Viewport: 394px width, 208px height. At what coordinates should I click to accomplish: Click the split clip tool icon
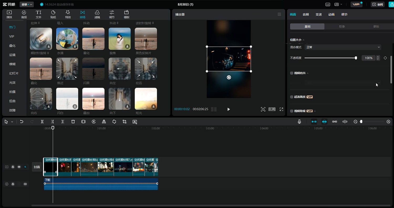[x=42, y=122]
